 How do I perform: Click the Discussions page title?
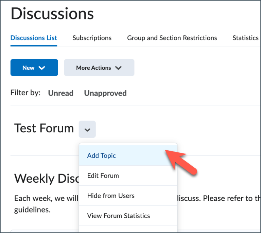52,14
